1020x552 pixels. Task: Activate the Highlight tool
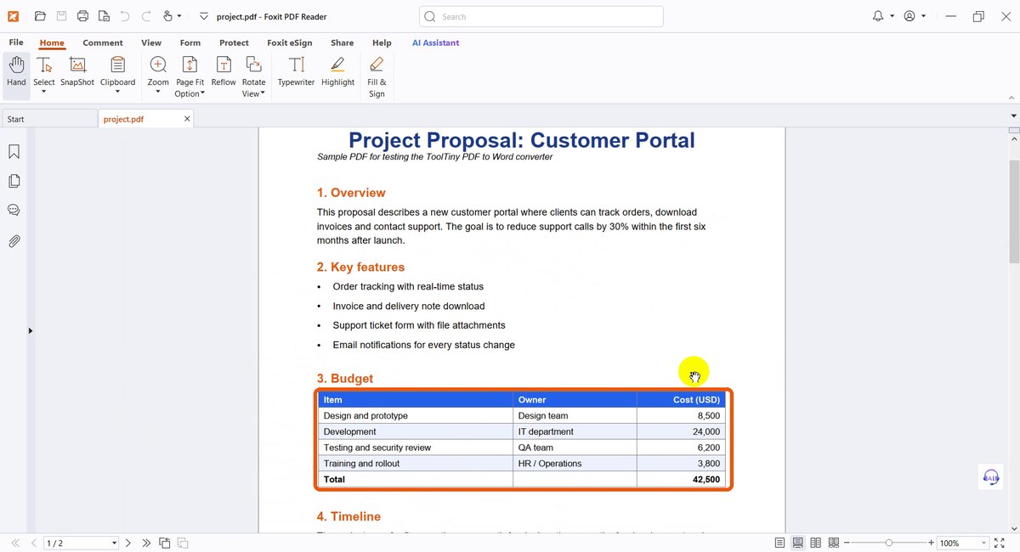pos(337,71)
